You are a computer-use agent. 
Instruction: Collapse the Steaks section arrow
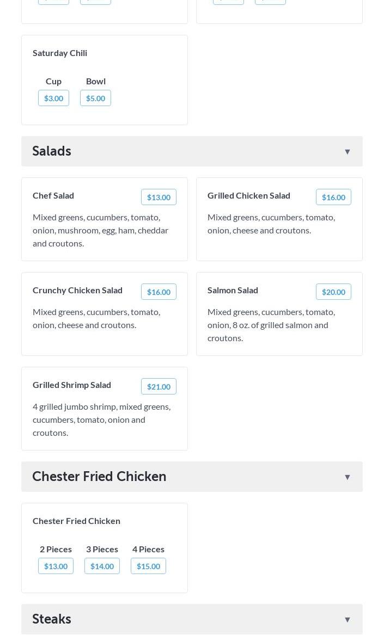pos(347,620)
